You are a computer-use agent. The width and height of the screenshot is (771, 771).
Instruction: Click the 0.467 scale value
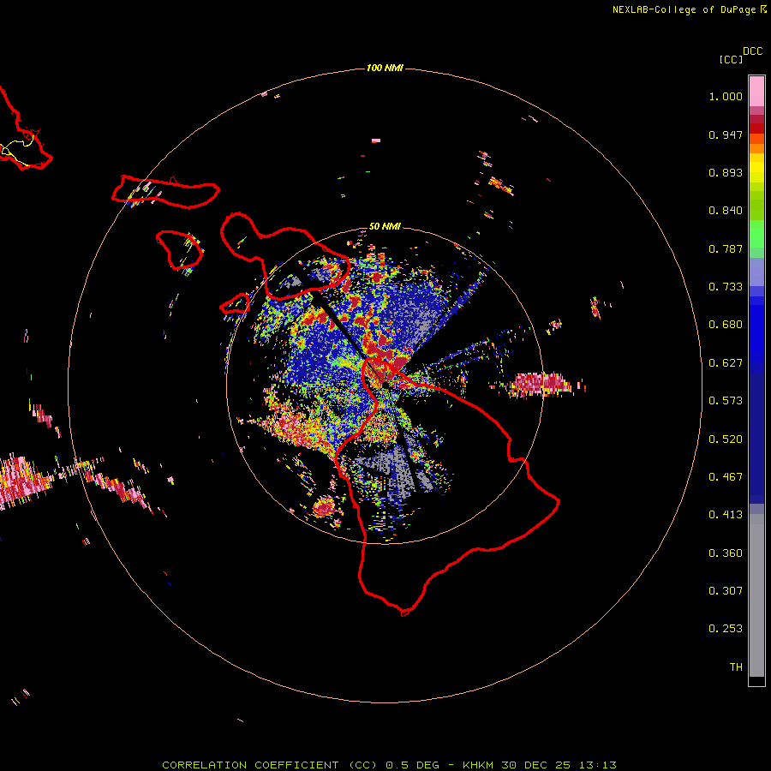[726, 477]
